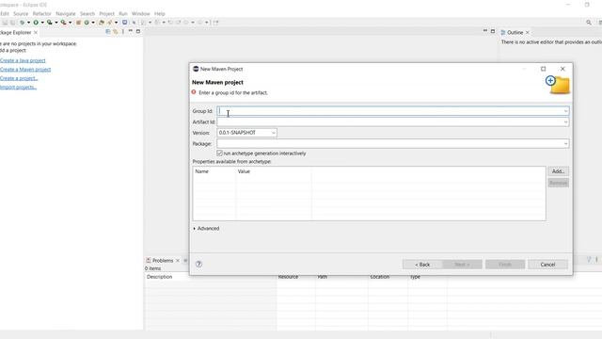The width and height of the screenshot is (602, 339).
Task: Close the Problems view tab
Action: pos(178,261)
